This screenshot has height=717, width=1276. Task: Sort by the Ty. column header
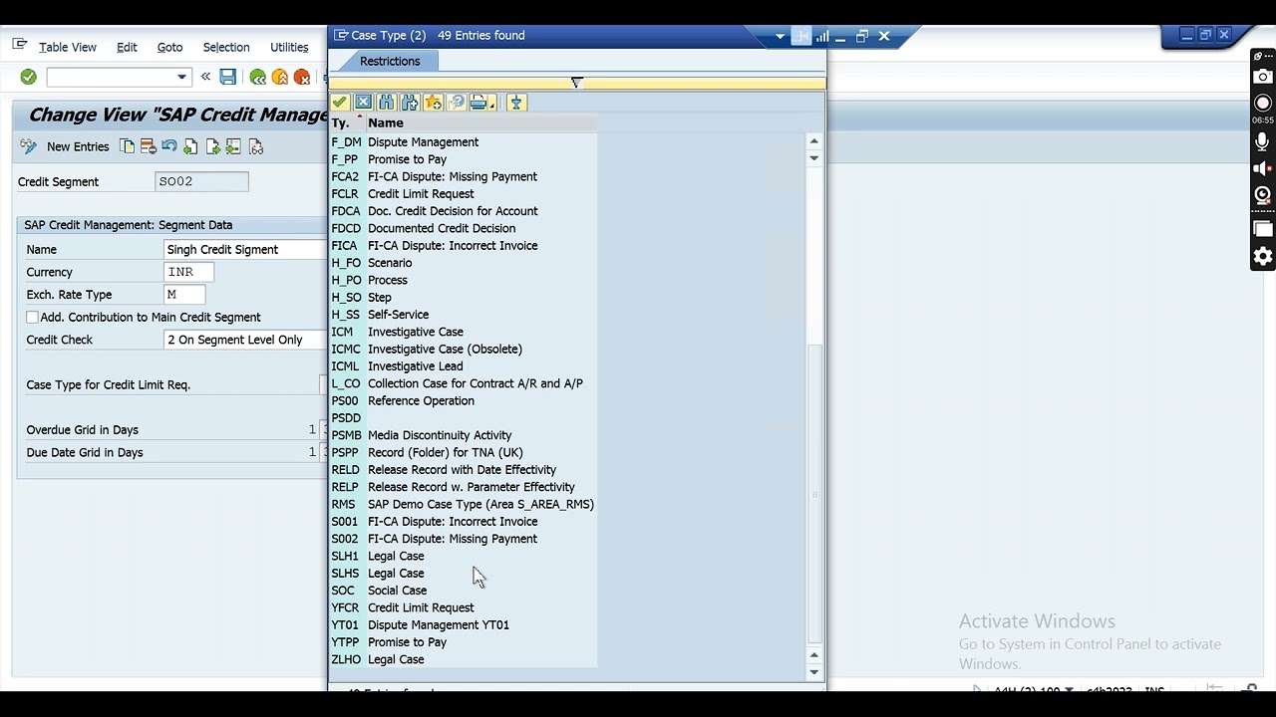pyautogui.click(x=346, y=122)
